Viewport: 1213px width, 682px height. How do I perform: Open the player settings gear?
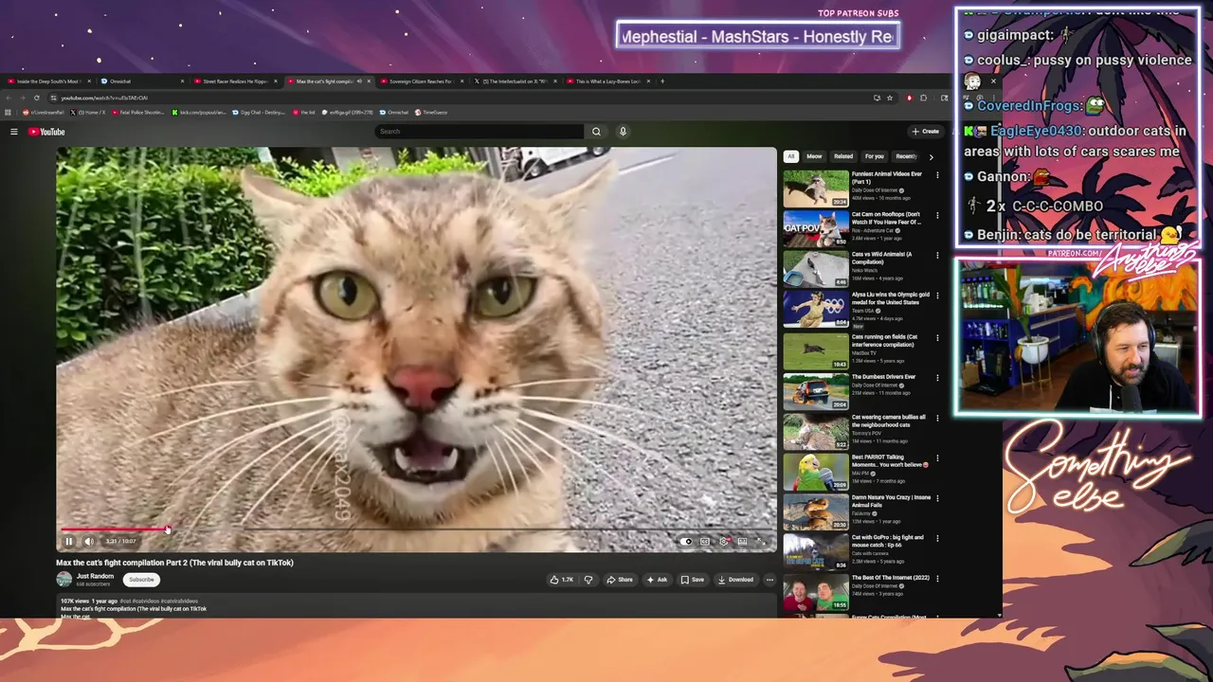tap(724, 542)
